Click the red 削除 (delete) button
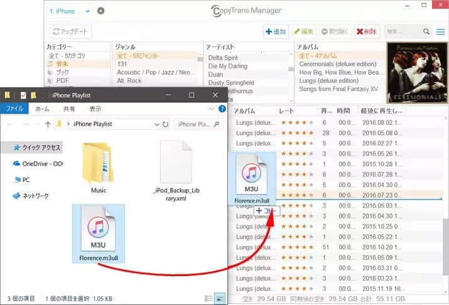The height and width of the screenshot is (305, 449). [x=367, y=31]
